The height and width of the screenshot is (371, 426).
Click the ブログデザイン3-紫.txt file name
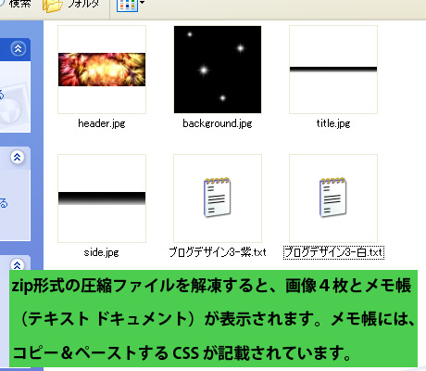point(218,252)
